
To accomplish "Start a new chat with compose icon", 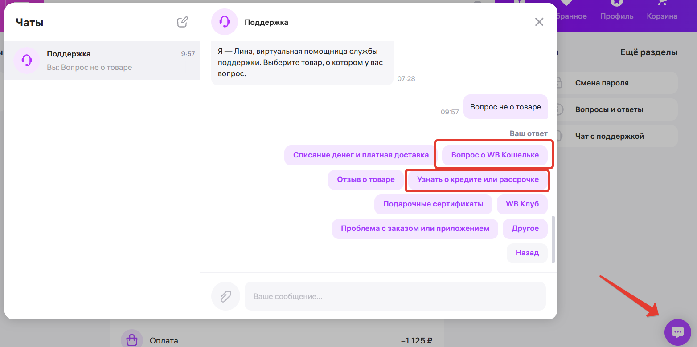I will pos(183,22).
